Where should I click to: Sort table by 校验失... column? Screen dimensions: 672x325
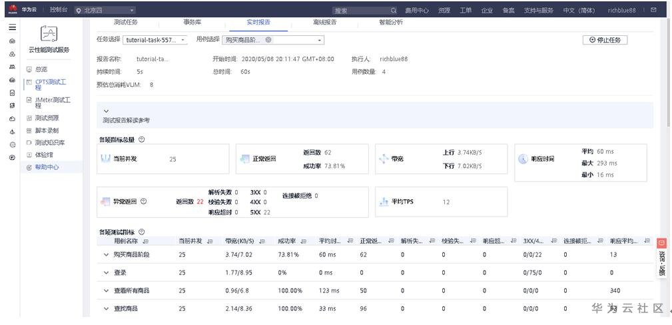pos(473,241)
